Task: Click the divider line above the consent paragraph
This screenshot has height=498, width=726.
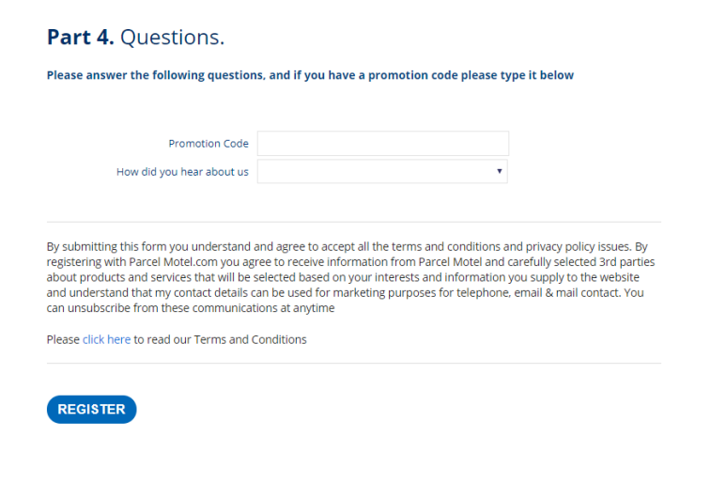Action: click(x=354, y=222)
